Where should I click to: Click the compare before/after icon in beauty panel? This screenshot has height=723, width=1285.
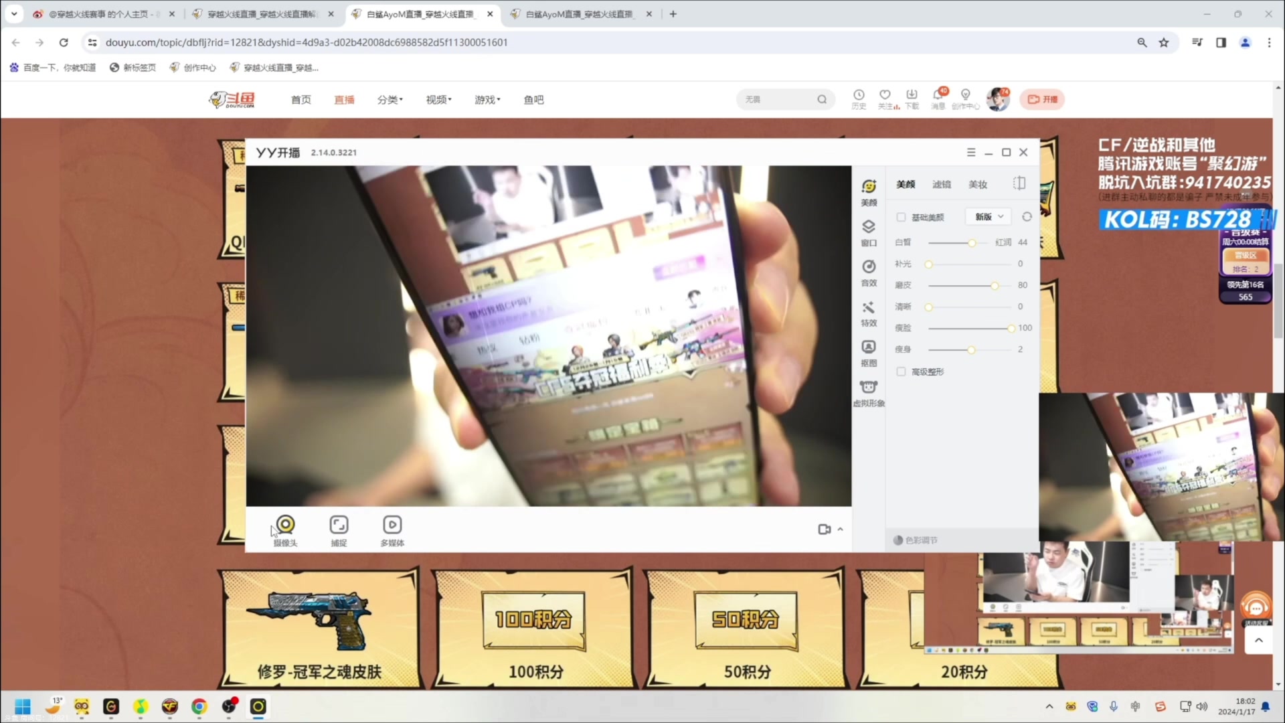pos(1019,183)
